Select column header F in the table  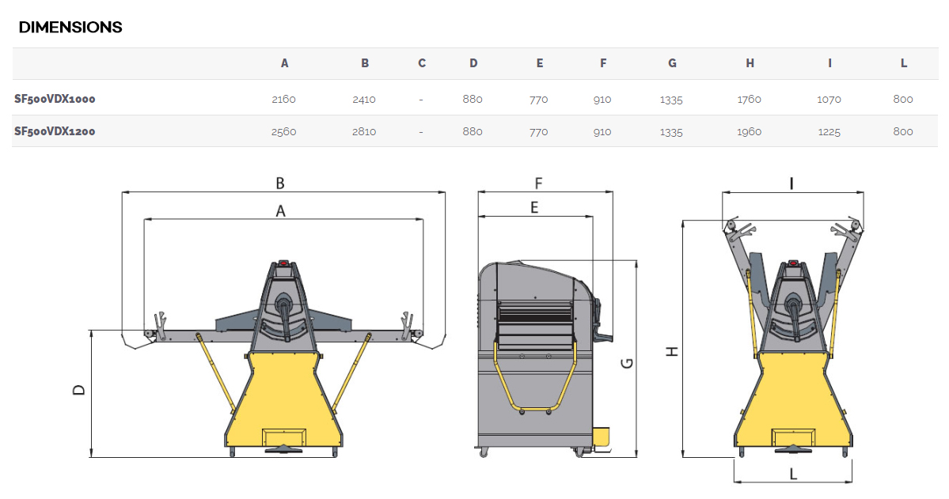click(603, 63)
